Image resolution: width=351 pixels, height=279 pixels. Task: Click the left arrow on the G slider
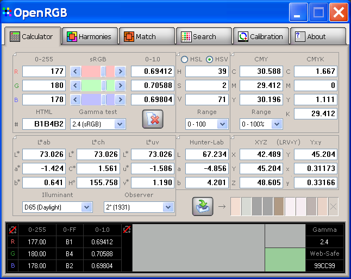pyautogui.click(x=76, y=85)
